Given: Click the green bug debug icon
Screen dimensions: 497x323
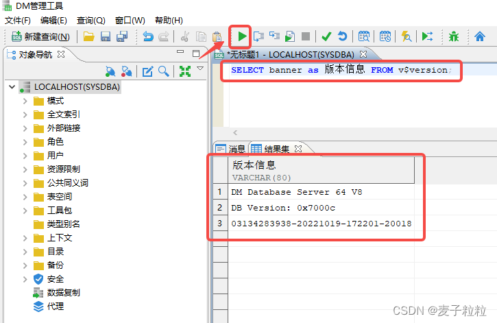Looking at the screenshot, I should tap(454, 37).
